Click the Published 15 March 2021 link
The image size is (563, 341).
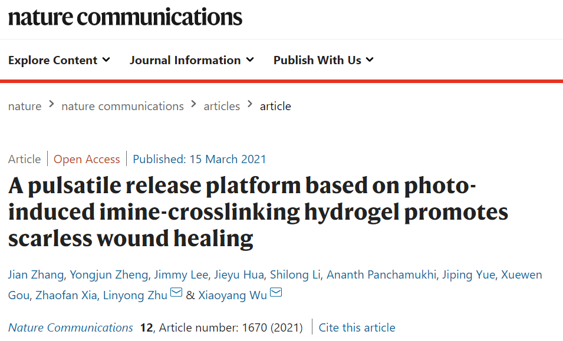[199, 159]
